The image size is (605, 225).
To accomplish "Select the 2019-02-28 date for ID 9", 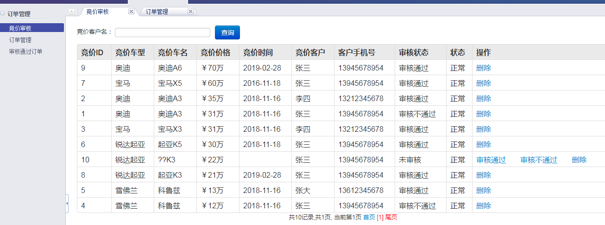I will [x=265, y=68].
